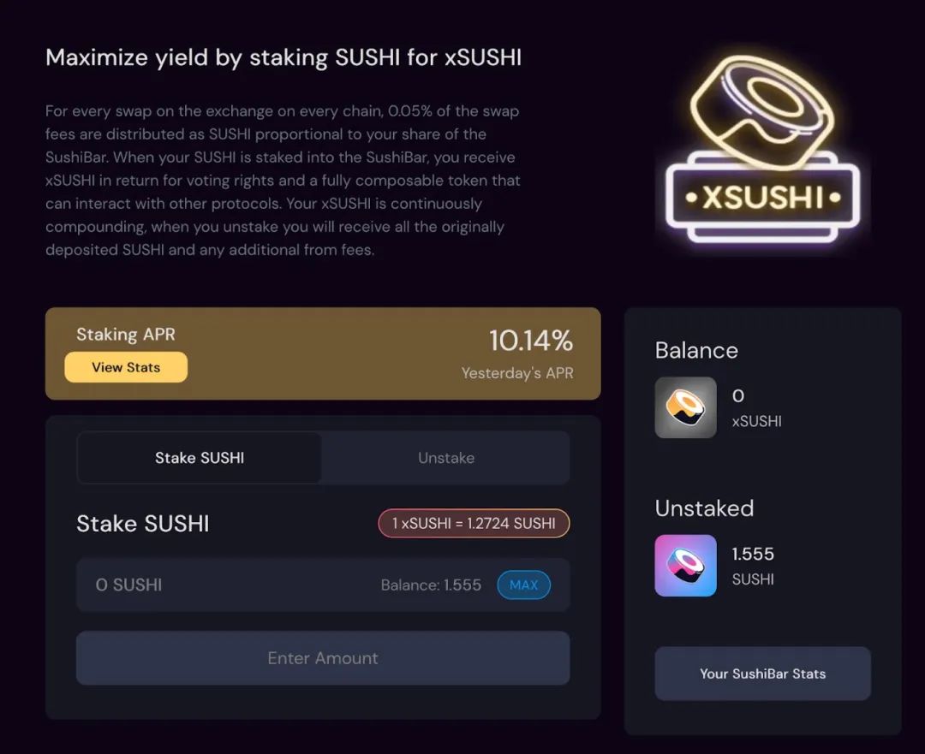
Task: Click the neon XSUSHI logo
Action: click(762, 150)
